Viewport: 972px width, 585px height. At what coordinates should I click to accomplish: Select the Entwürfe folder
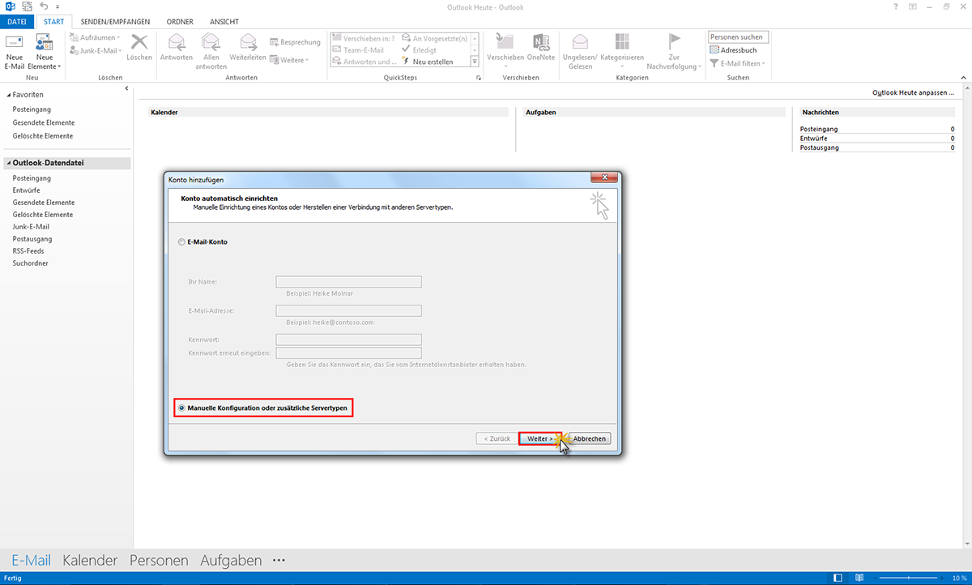[27, 190]
